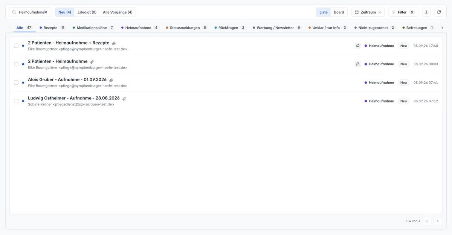This screenshot has width=452, height=235.
Task: Select the Medikationspläne category tab
Action: click(93, 27)
